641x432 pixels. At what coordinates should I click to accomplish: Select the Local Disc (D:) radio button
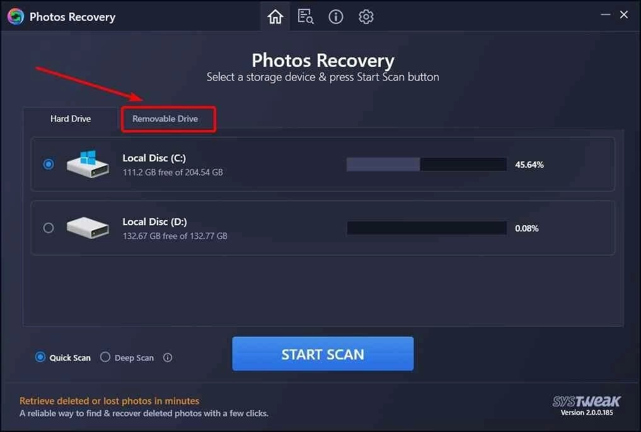coord(49,228)
